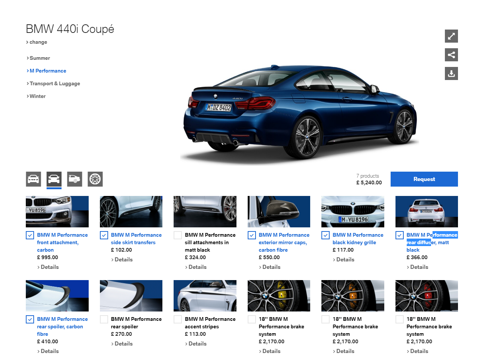Image resolution: width=504 pixels, height=356 pixels.
Task: Open the accent stripes product name
Action: click(x=210, y=323)
